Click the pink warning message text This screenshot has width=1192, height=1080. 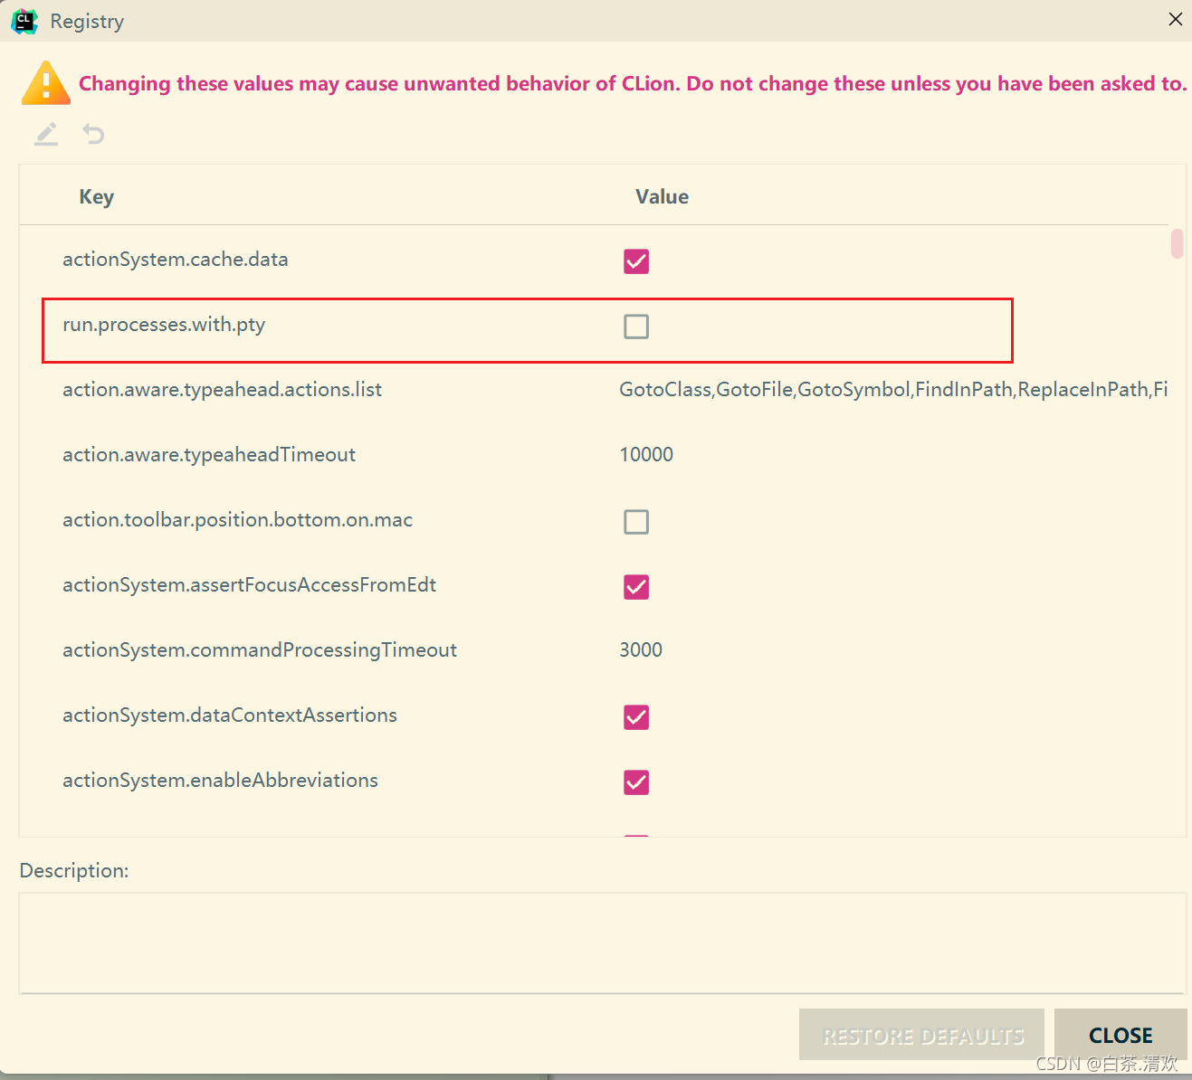point(633,84)
